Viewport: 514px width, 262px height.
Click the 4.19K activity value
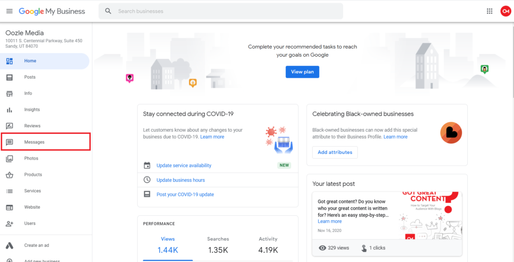[268, 250]
